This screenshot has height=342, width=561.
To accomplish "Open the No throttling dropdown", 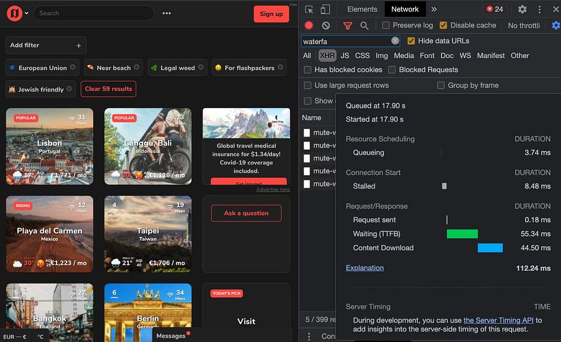I will coord(524,25).
